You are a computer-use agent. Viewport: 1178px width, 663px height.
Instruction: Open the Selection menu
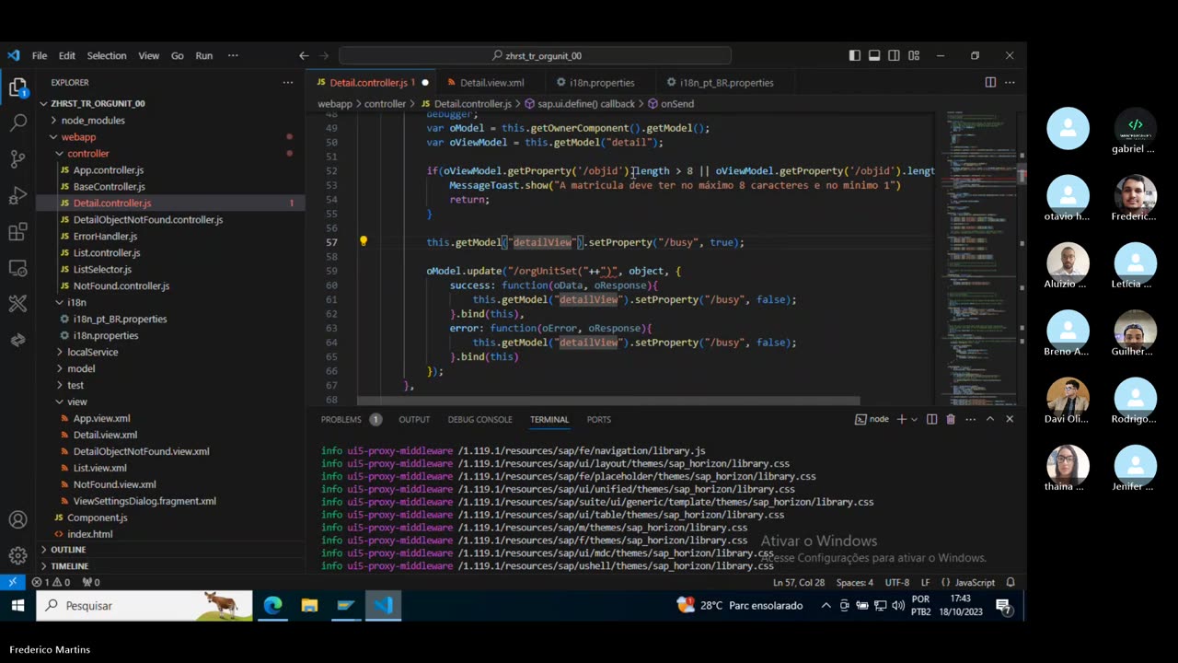[107, 55]
